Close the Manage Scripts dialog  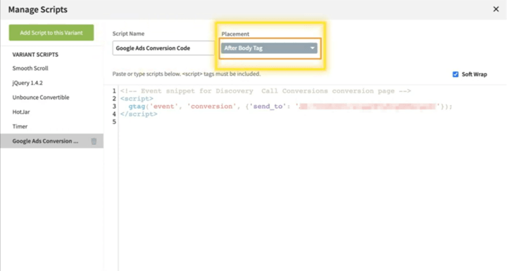click(496, 9)
